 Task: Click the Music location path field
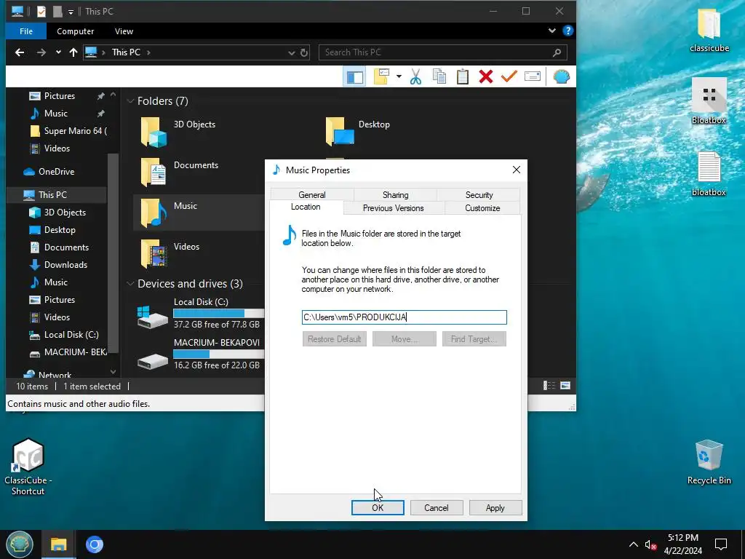405,317
